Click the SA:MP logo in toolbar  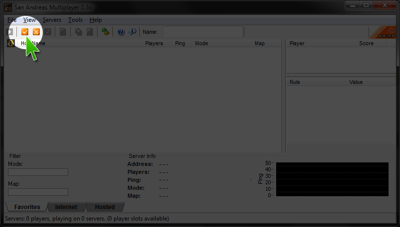click(384, 32)
